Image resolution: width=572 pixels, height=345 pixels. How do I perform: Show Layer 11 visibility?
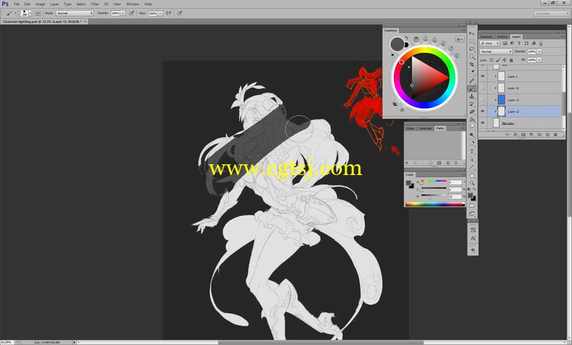point(483,100)
